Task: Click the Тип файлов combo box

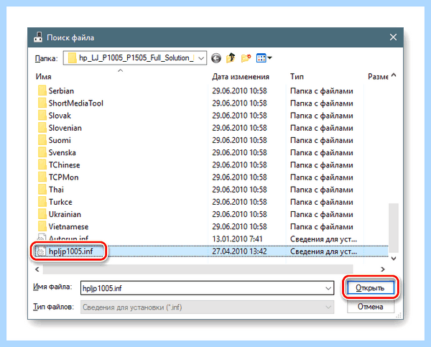Action: (208, 307)
